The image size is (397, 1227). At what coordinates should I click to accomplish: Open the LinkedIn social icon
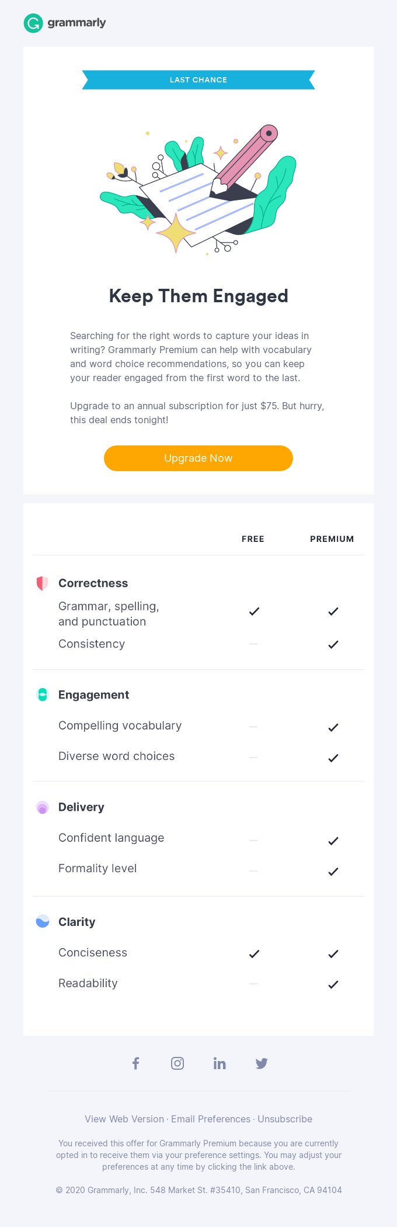pyautogui.click(x=220, y=1063)
